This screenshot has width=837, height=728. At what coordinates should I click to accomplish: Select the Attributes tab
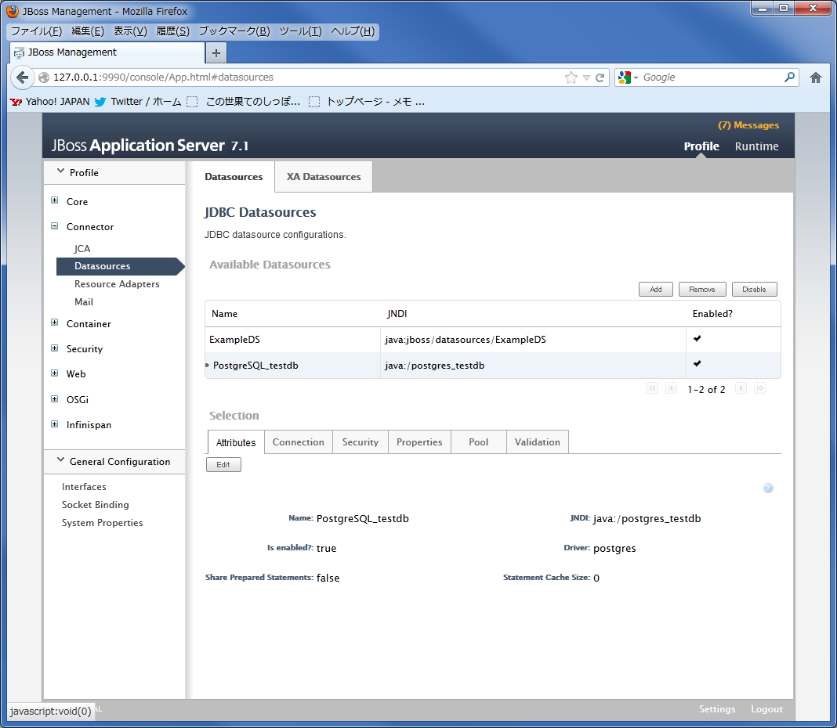235,442
